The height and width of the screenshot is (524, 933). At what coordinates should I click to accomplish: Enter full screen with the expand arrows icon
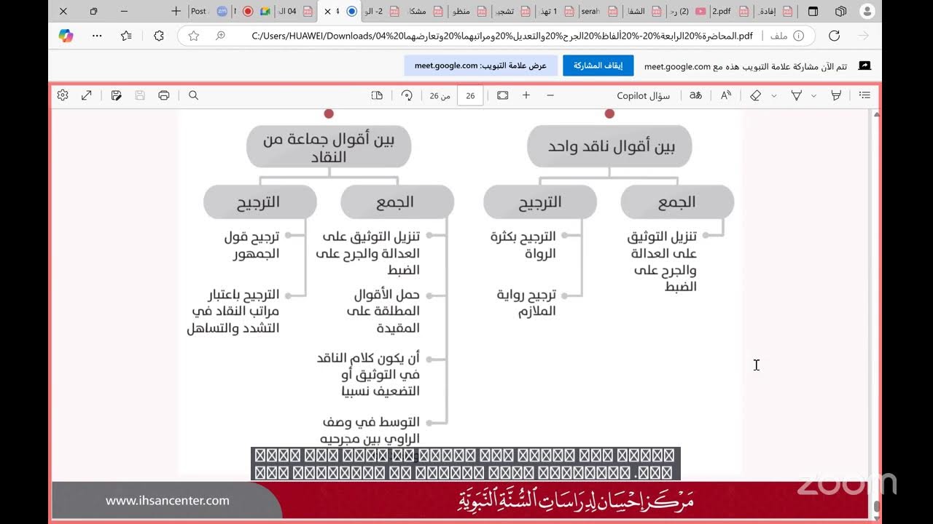click(86, 95)
